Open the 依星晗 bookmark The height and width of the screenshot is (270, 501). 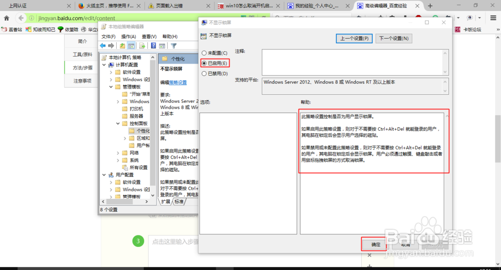click(x=68, y=30)
